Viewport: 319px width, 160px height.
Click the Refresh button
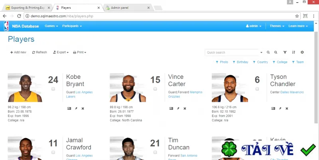point(39,53)
